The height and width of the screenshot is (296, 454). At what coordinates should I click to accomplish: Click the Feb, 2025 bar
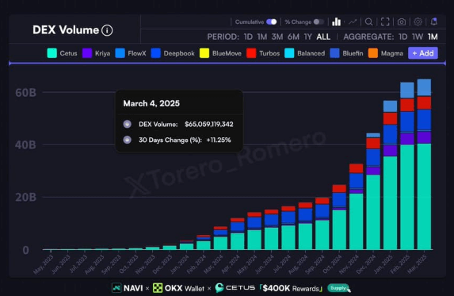tap(407, 166)
